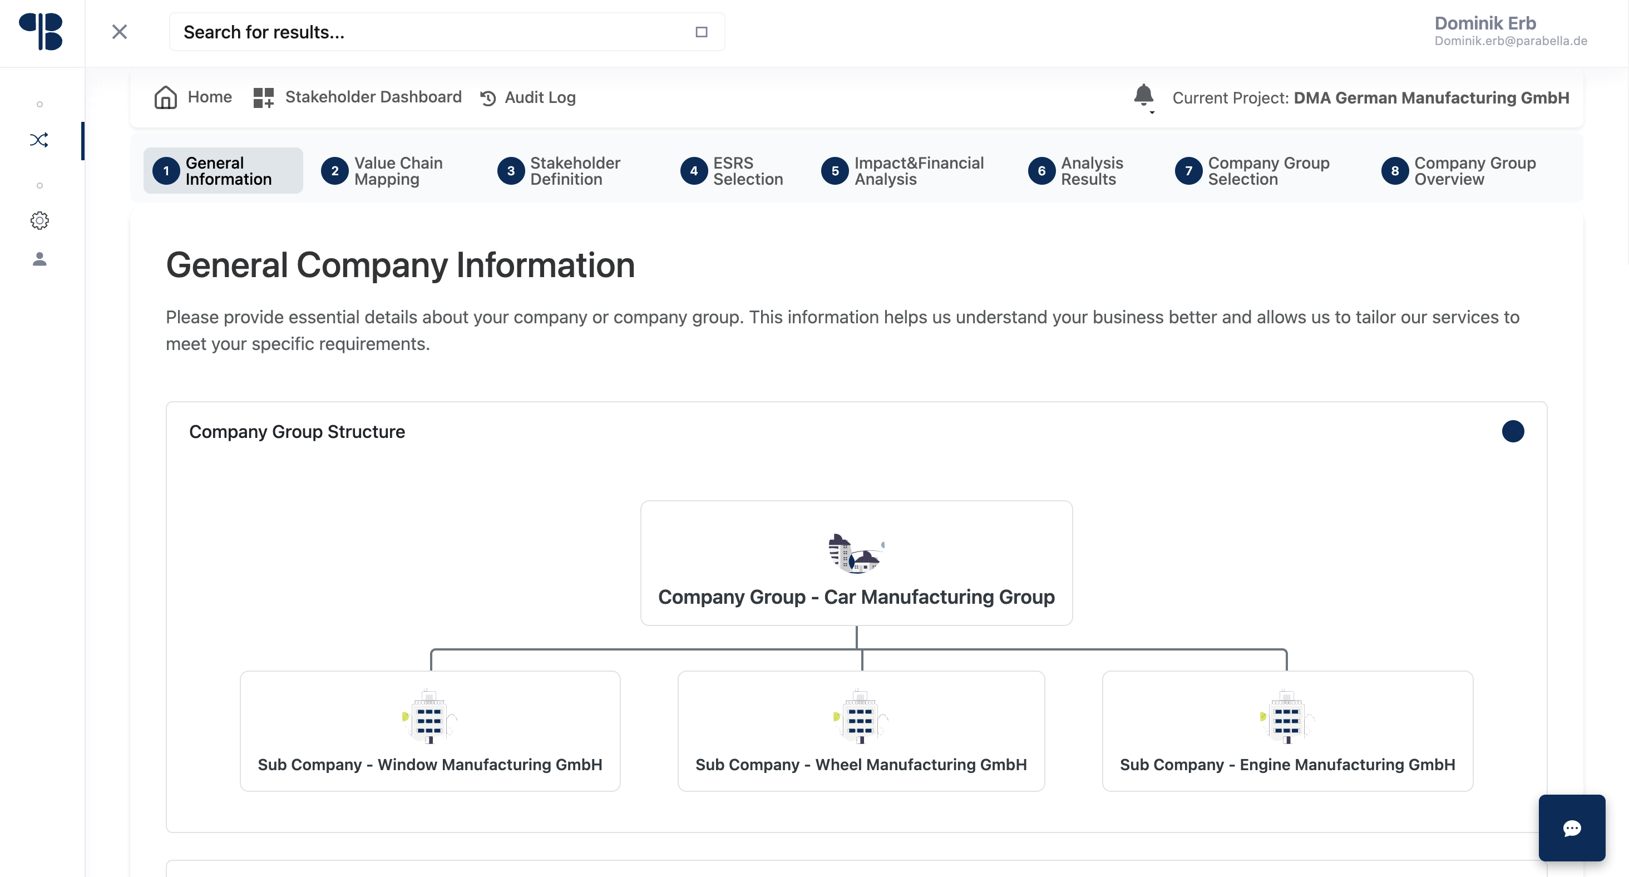Click the round dark button in Company Group Structure
The image size is (1629, 877).
[1512, 431]
